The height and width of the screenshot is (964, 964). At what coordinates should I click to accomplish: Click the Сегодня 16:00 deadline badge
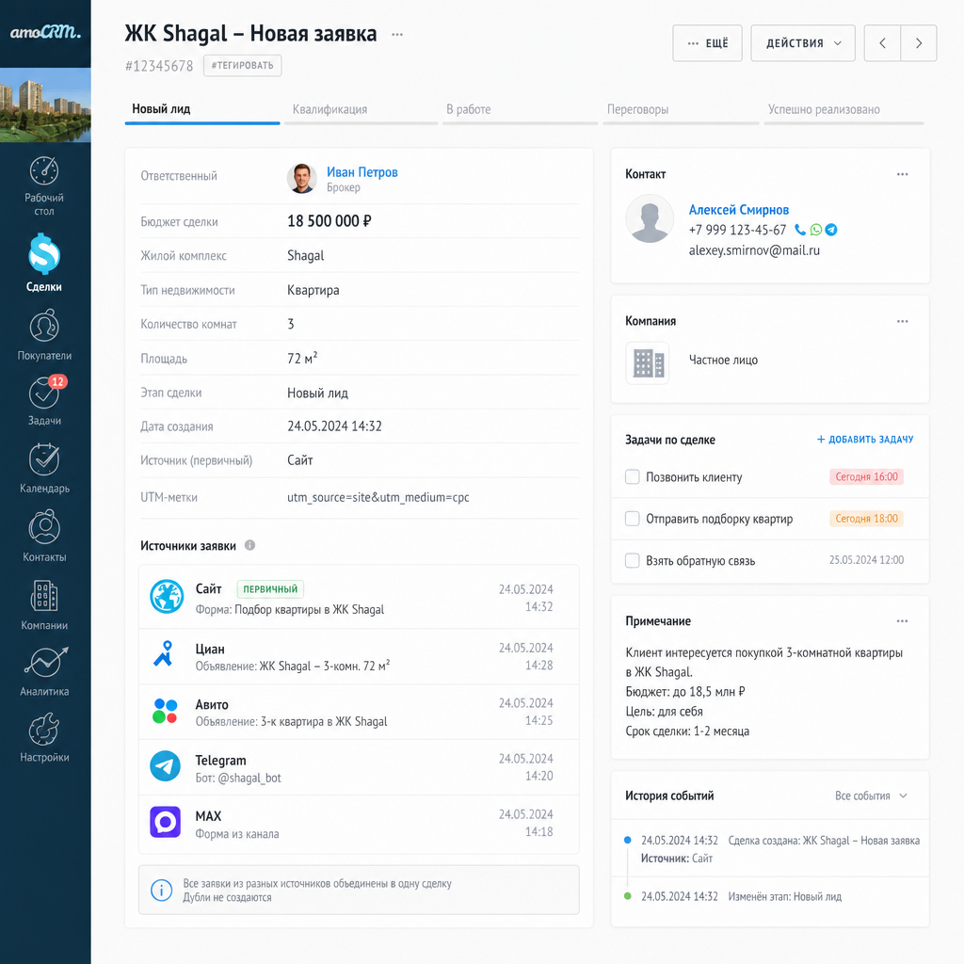pyautogui.click(x=866, y=476)
